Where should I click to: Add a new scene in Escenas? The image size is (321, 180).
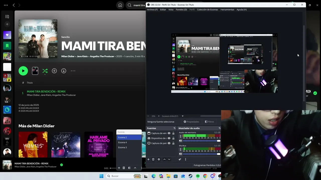[119, 168]
